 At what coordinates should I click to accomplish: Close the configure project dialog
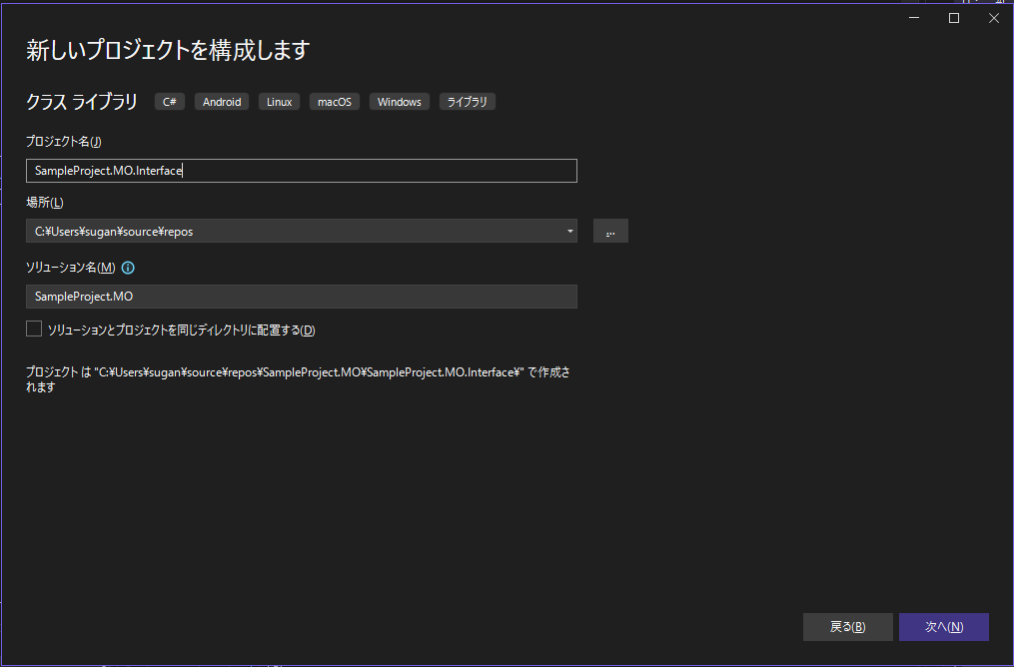(994, 18)
